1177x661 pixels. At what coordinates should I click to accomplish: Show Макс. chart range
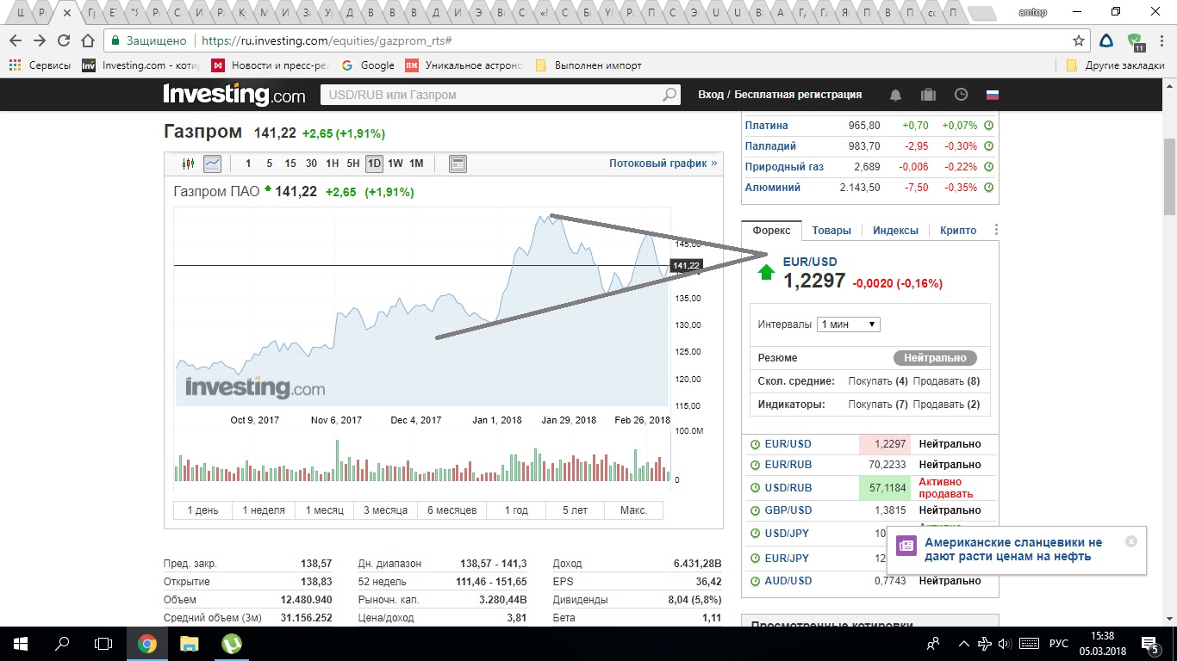click(633, 510)
